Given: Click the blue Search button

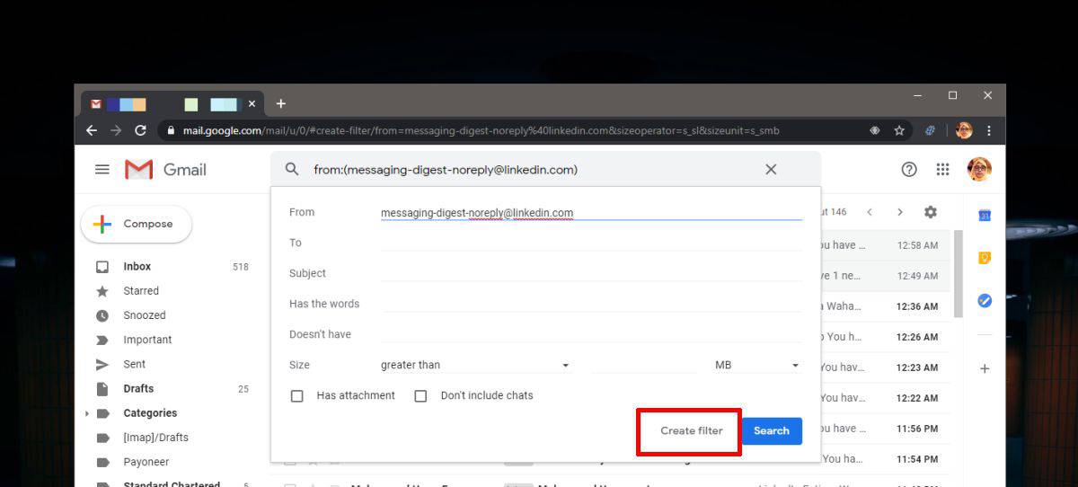Looking at the screenshot, I should pyautogui.click(x=772, y=430).
